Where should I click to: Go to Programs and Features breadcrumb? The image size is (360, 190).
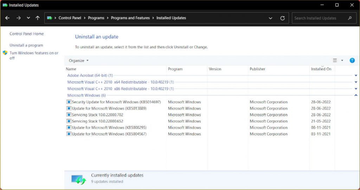coord(130,18)
